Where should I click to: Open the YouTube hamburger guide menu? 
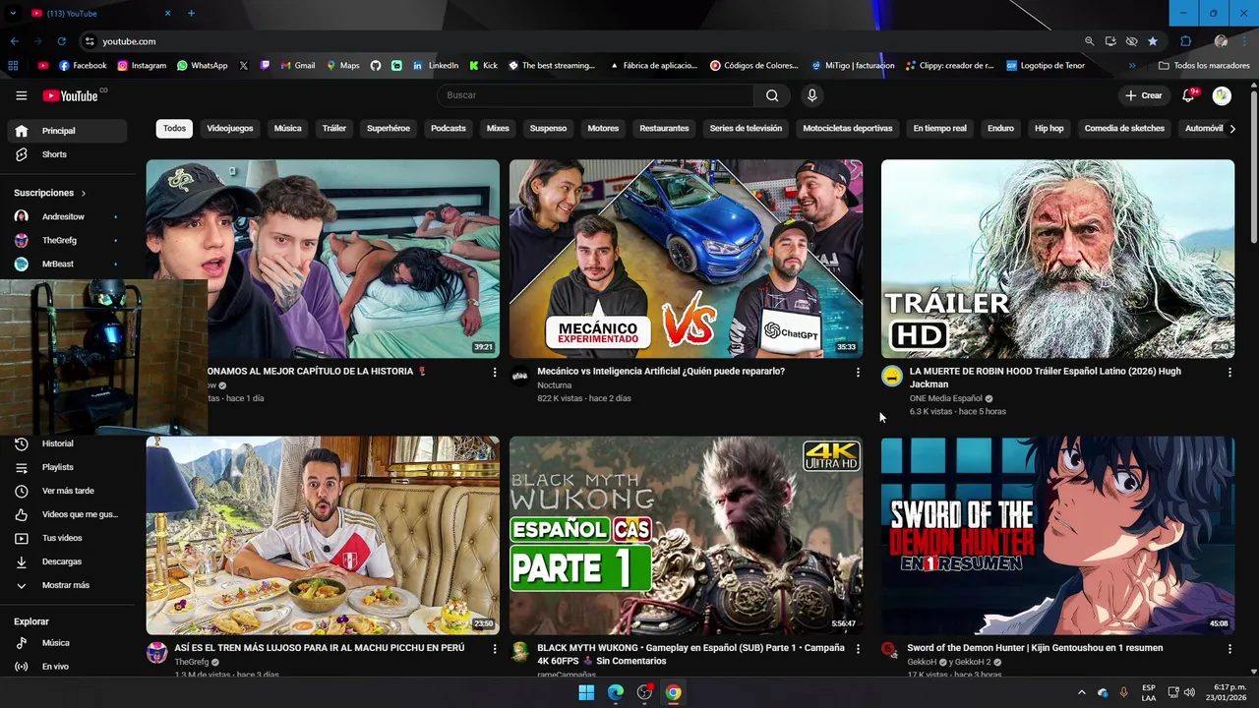(21, 95)
